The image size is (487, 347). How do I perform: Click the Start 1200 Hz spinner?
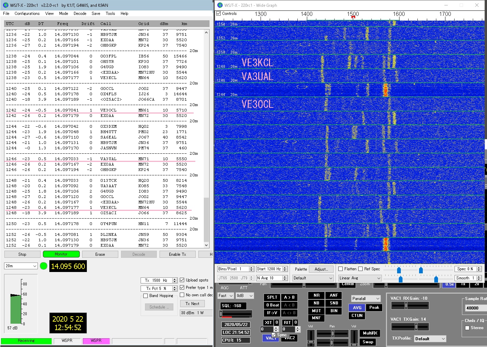click(272, 269)
